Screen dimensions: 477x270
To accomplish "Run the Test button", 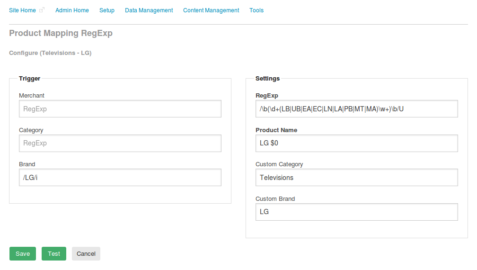I will click(54, 253).
